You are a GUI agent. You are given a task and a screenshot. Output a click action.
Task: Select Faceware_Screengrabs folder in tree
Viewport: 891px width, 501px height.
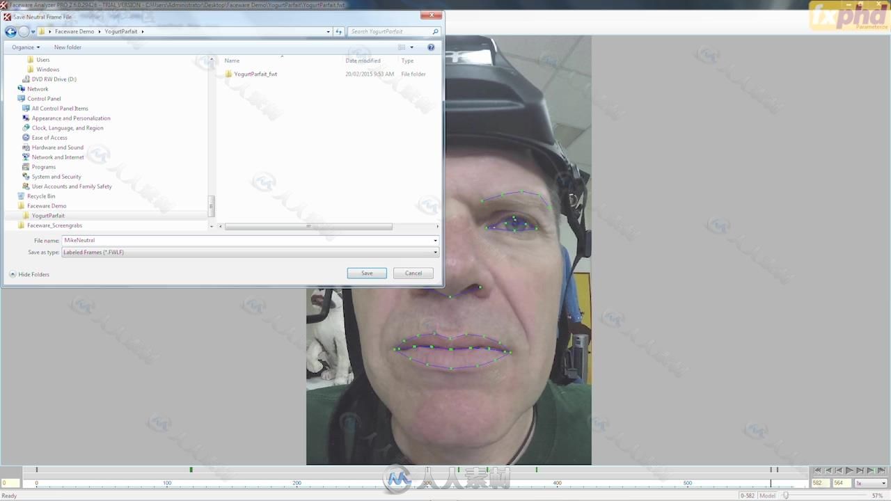[x=54, y=225]
